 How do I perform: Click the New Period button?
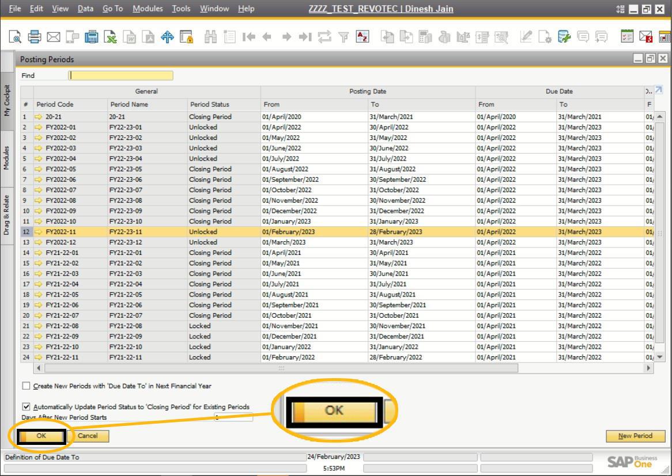point(635,436)
